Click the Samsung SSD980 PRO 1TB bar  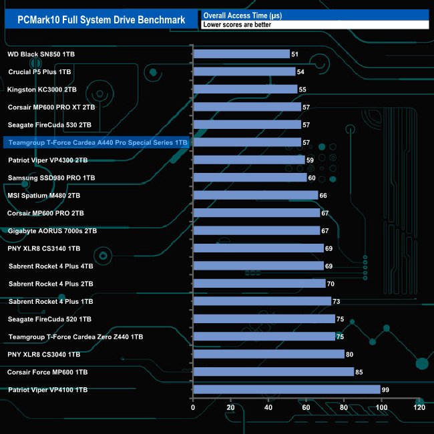tap(250, 178)
